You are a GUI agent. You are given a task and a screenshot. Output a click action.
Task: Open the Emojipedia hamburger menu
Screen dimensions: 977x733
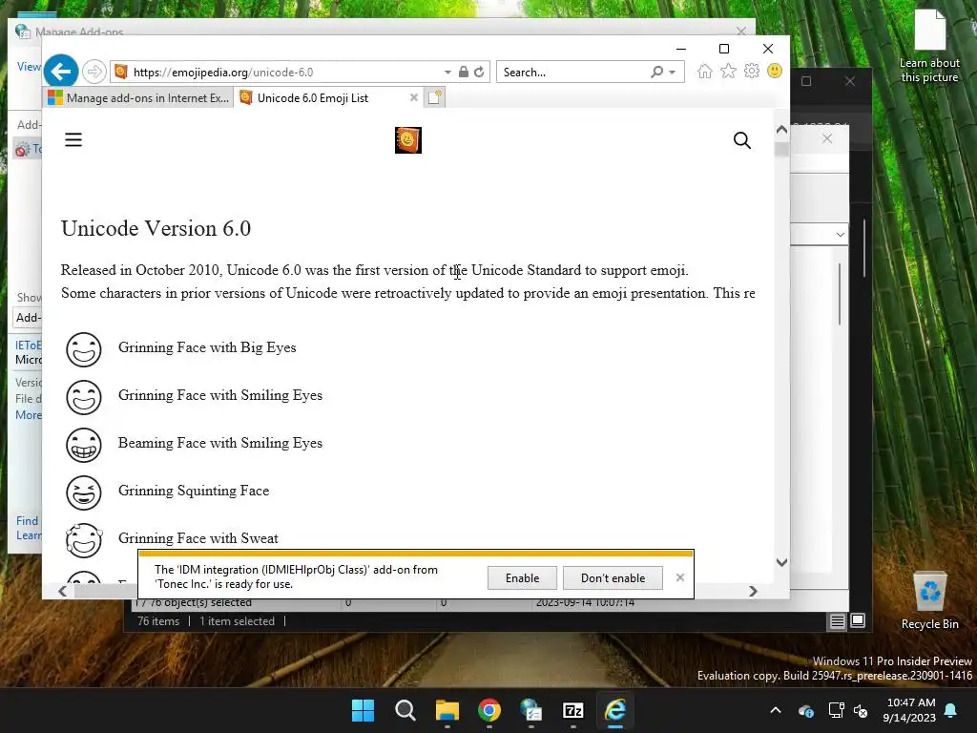point(73,139)
